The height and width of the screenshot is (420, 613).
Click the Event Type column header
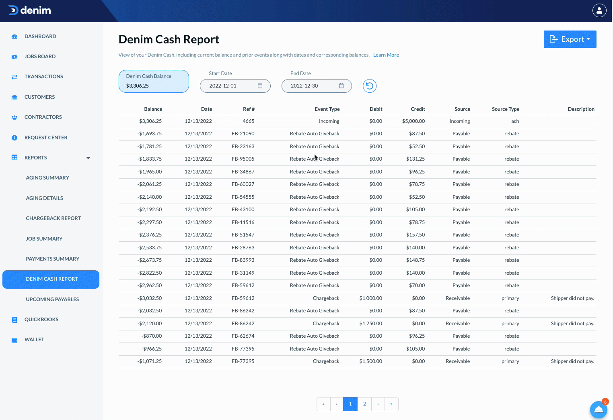[327, 109]
